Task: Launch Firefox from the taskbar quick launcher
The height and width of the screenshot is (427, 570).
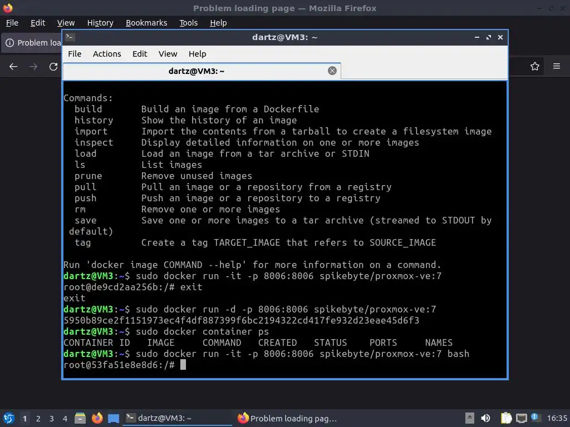Action: 97,418
